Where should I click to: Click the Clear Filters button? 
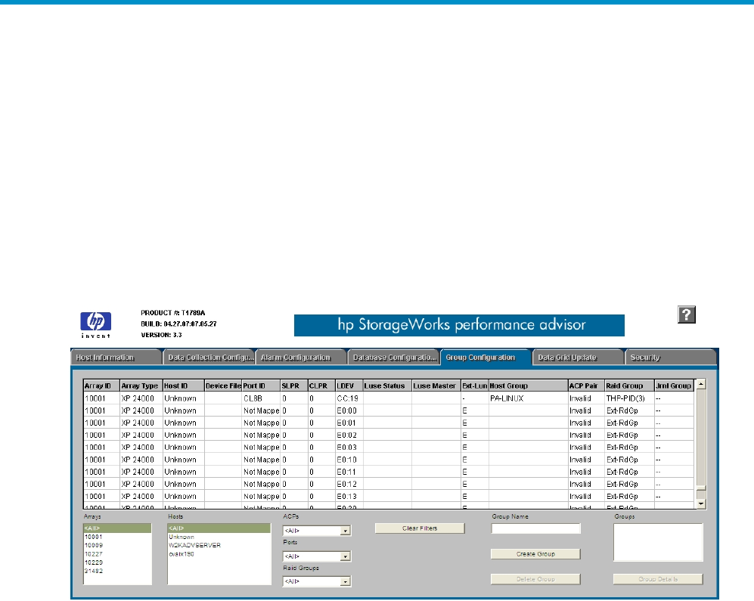420,528
